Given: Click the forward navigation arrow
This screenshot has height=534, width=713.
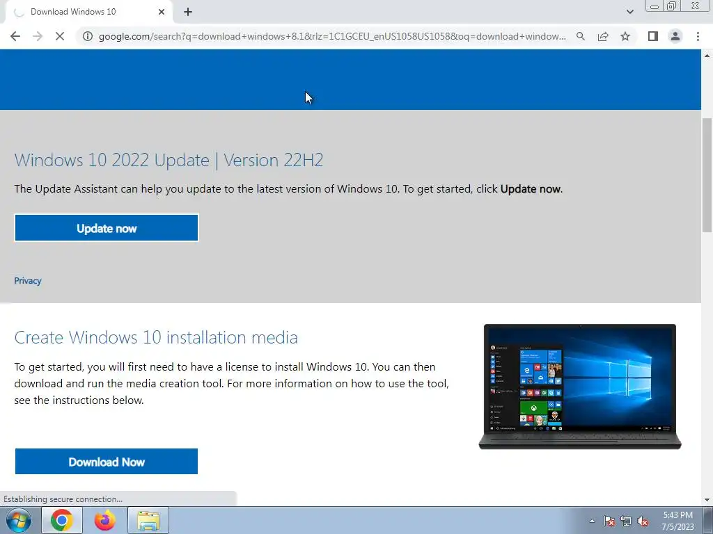Looking at the screenshot, I should coord(38,36).
